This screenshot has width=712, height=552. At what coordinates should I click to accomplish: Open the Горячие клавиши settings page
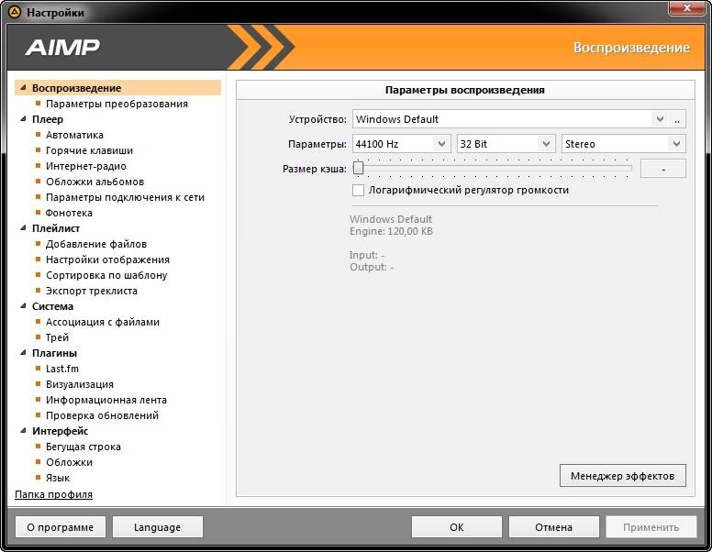(89, 150)
